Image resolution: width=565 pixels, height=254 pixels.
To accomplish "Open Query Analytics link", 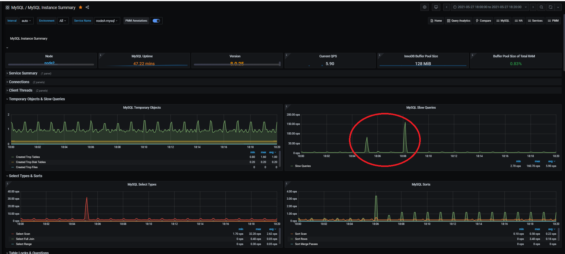I will (x=459, y=21).
